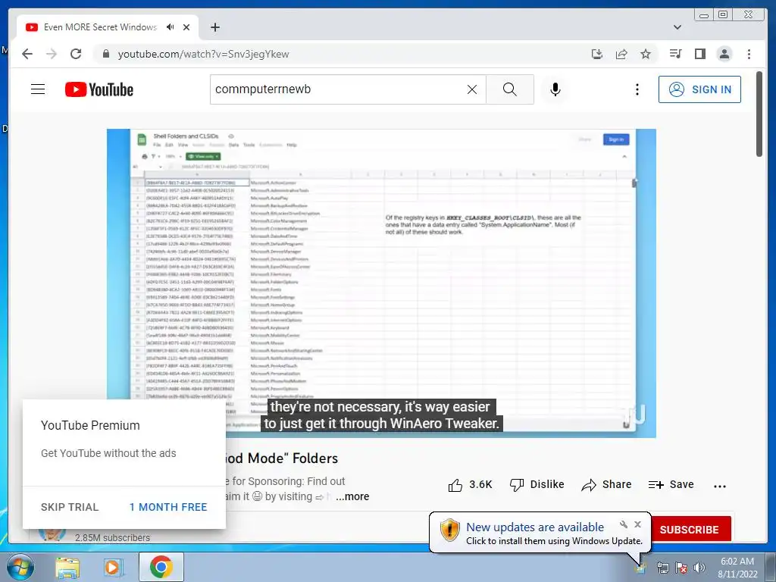Launch Windows Media Player from taskbar
Viewport: 776px width, 582px height.
point(114,567)
